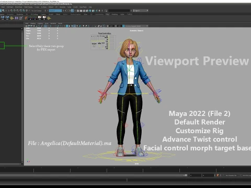Screen dimensions: 251x188
Task: Open the No Live Surface field
Action: (x=37, y=10)
